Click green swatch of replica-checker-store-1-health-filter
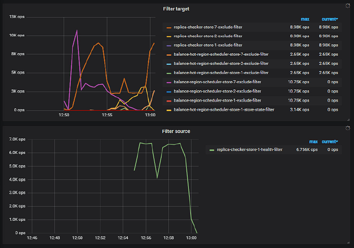The height and width of the screenshot is (248, 354). tap(212, 150)
